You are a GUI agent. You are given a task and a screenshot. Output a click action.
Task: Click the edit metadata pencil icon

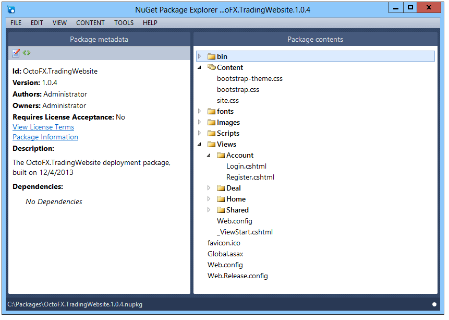click(x=16, y=52)
